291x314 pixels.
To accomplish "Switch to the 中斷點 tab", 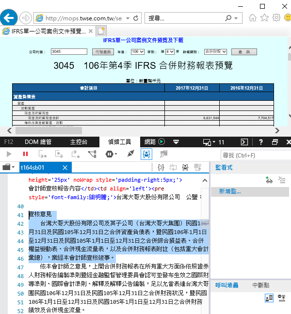I will click(x=261, y=285).
